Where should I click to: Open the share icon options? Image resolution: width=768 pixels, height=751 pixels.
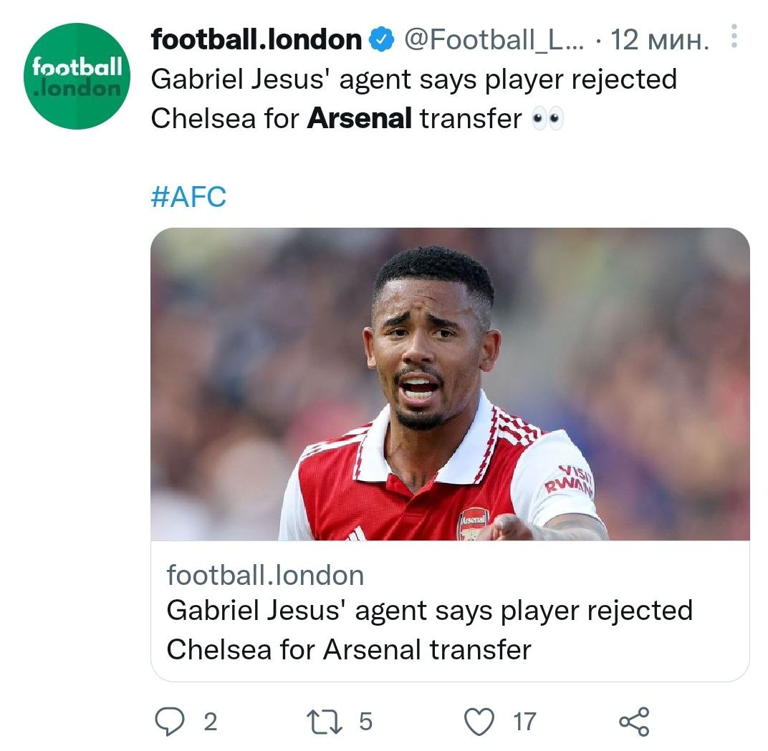pyautogui.click(x=634, y=721)
